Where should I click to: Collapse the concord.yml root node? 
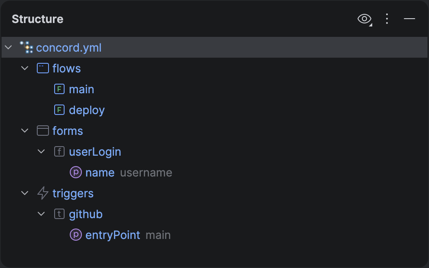[8, 47]
